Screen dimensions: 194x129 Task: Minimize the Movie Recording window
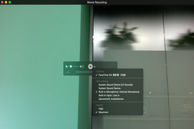tap(6, 2)
